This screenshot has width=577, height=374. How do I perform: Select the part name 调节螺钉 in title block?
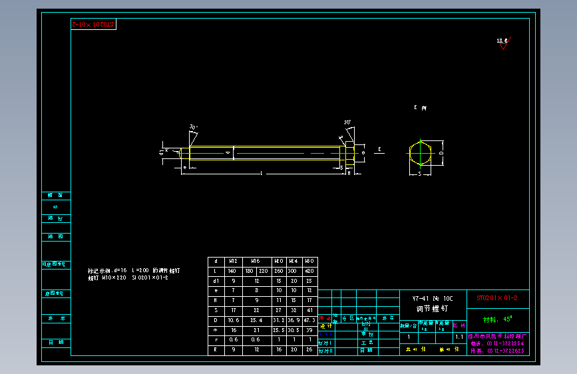tap(432, 309)
